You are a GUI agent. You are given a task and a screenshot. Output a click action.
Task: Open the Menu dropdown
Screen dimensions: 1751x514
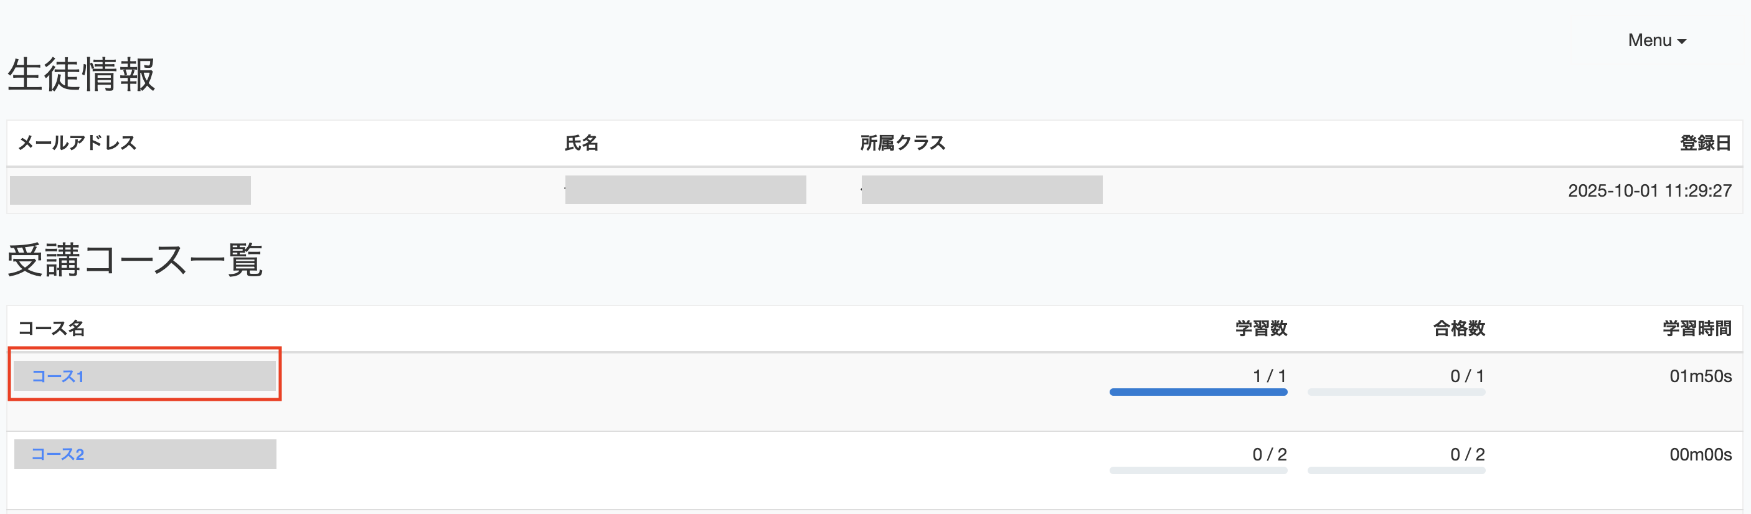point(1656,40)
